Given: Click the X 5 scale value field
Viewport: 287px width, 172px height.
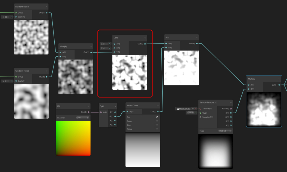Looking at the screenshot, I should [6, 81].
